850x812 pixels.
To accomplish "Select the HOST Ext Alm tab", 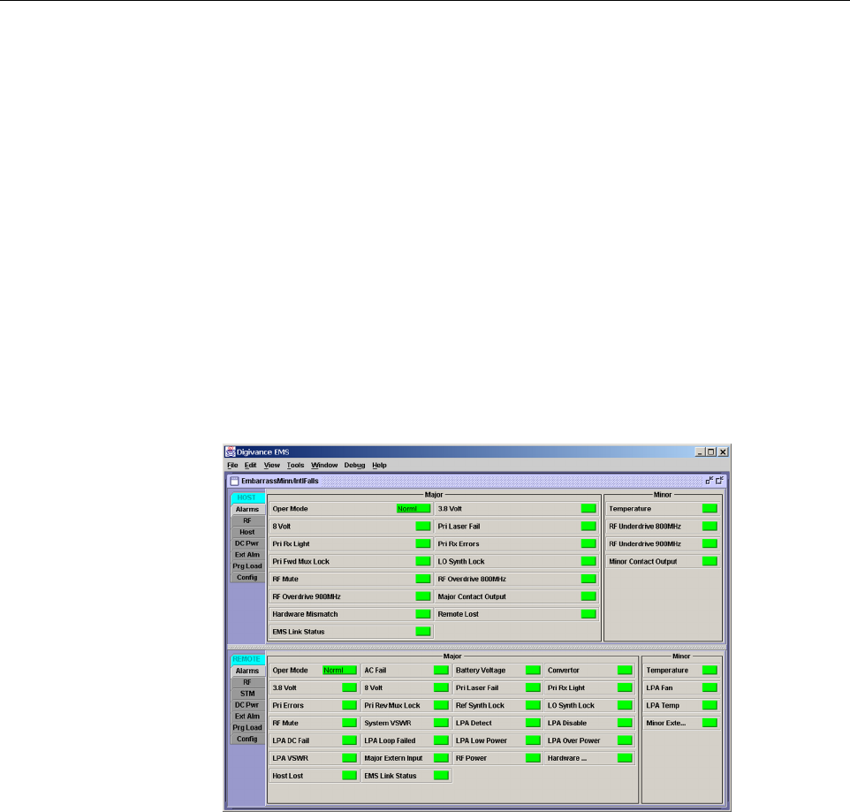I will 247,555.
